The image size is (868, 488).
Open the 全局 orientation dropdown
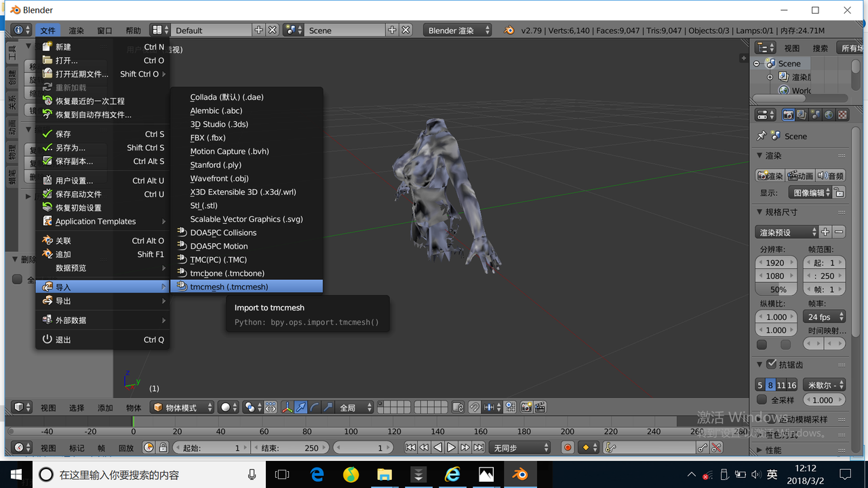click(355, 407)
